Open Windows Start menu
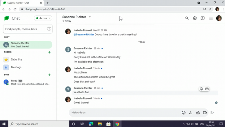Image resolution: width=225 pixels, height=127 pixels. coord(4,124)
